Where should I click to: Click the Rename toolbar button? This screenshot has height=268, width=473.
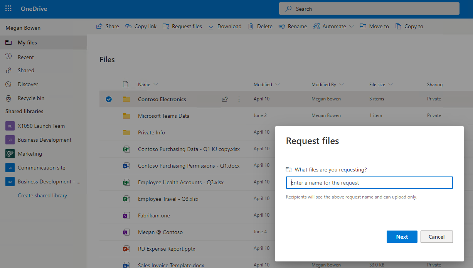point(292,26)
